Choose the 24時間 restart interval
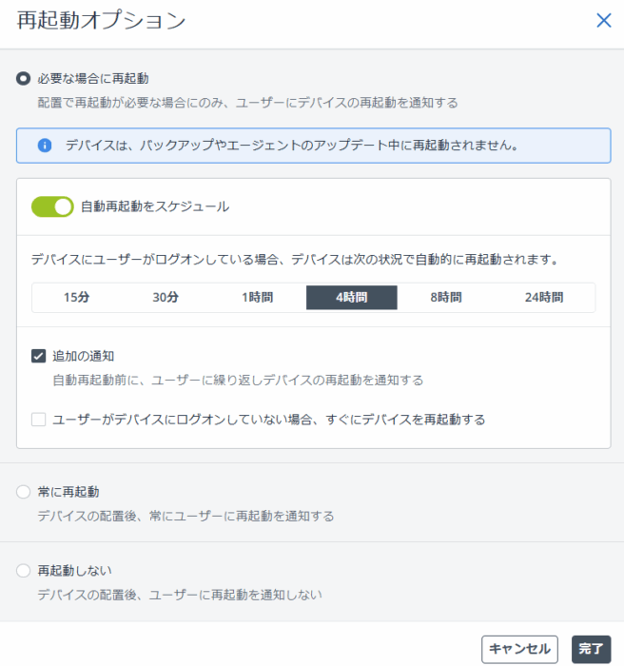The image size is (624, 666). [543, 297]
